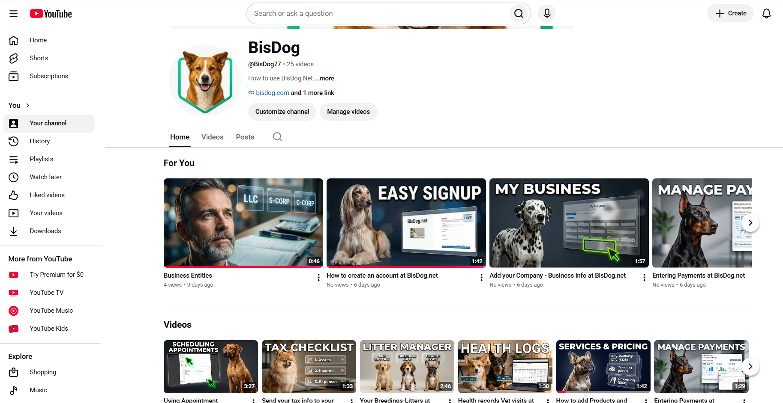Open Music under Explore
Viewport: 783px width, 403px height.
pyautogui.click(x=49, y=390)
